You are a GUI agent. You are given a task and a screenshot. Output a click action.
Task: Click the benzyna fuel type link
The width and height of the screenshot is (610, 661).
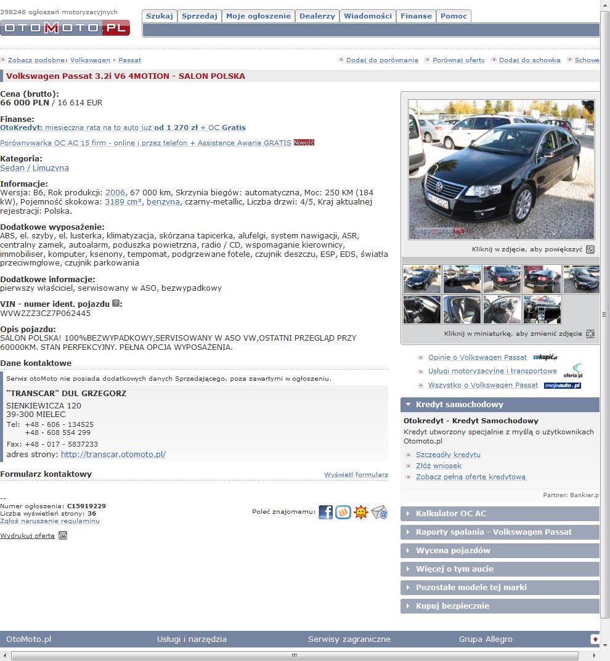click(x=163, y=202)
